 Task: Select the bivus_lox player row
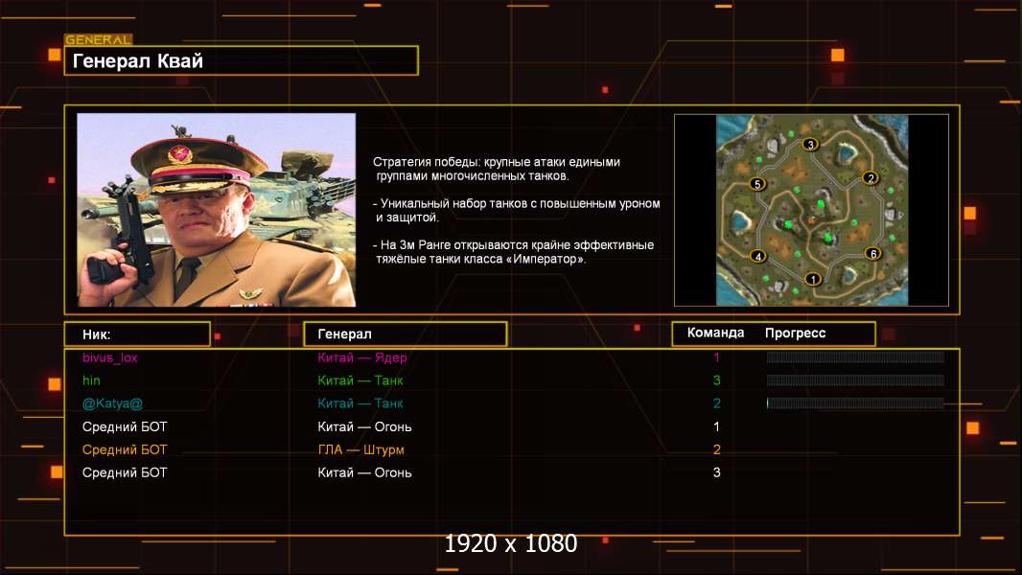[x=512, y=357]
